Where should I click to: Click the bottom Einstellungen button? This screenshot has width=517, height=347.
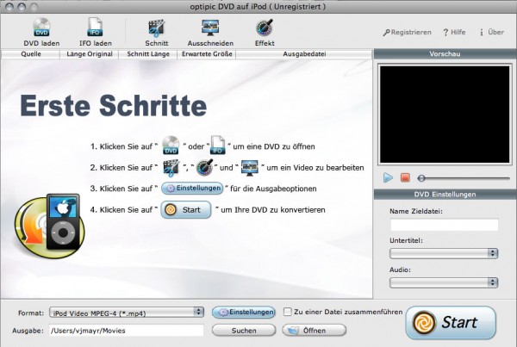pos(244,312)
